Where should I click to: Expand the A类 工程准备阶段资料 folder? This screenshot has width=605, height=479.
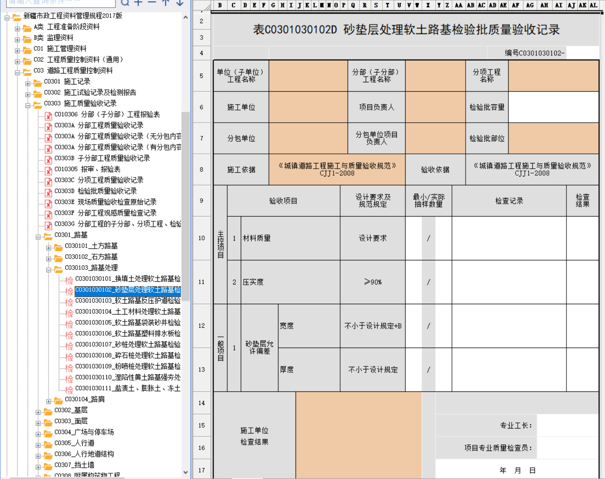17,28
